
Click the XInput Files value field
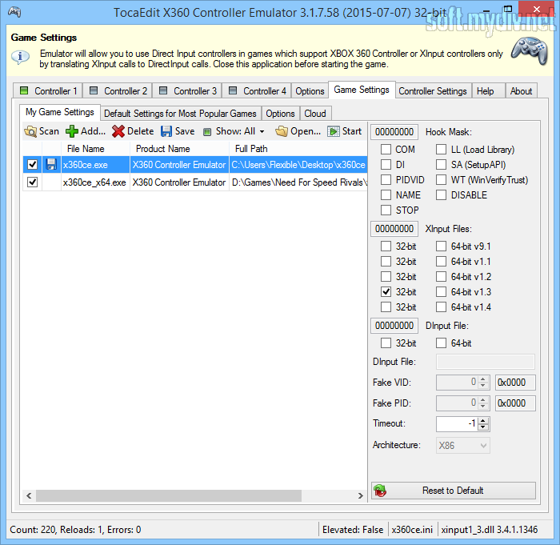click(394, 229)
